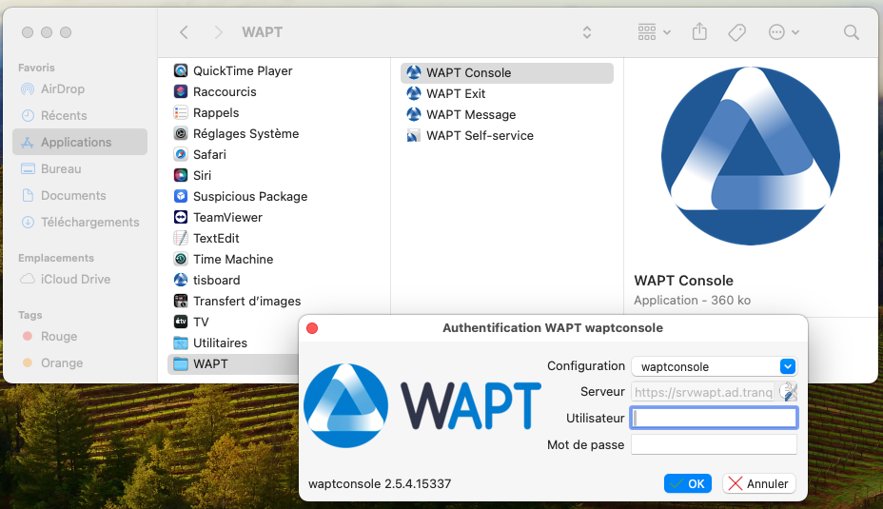
Task: Select WAPT Message in the WAPT folder
Action: [507, 114]
